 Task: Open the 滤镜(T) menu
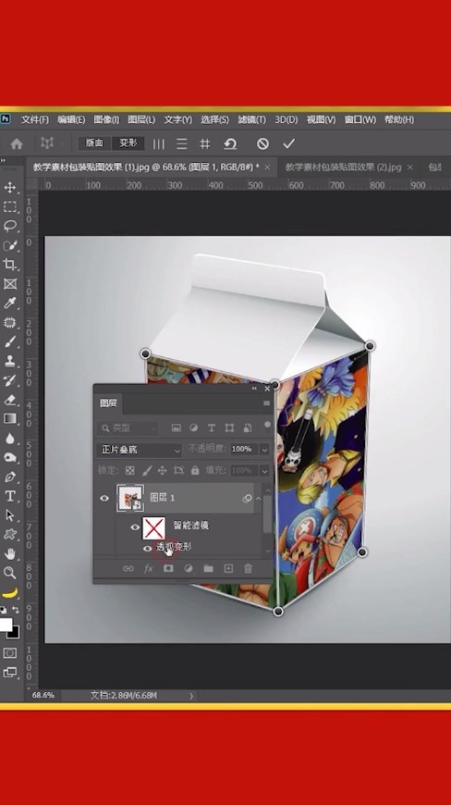251,119
